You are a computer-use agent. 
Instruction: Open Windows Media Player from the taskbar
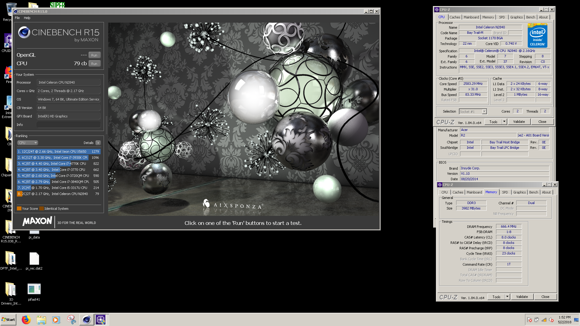click(x=56, y=320)
